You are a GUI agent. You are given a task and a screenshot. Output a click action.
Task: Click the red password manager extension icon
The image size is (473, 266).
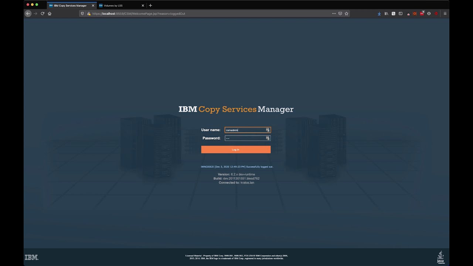pos(422,13)
